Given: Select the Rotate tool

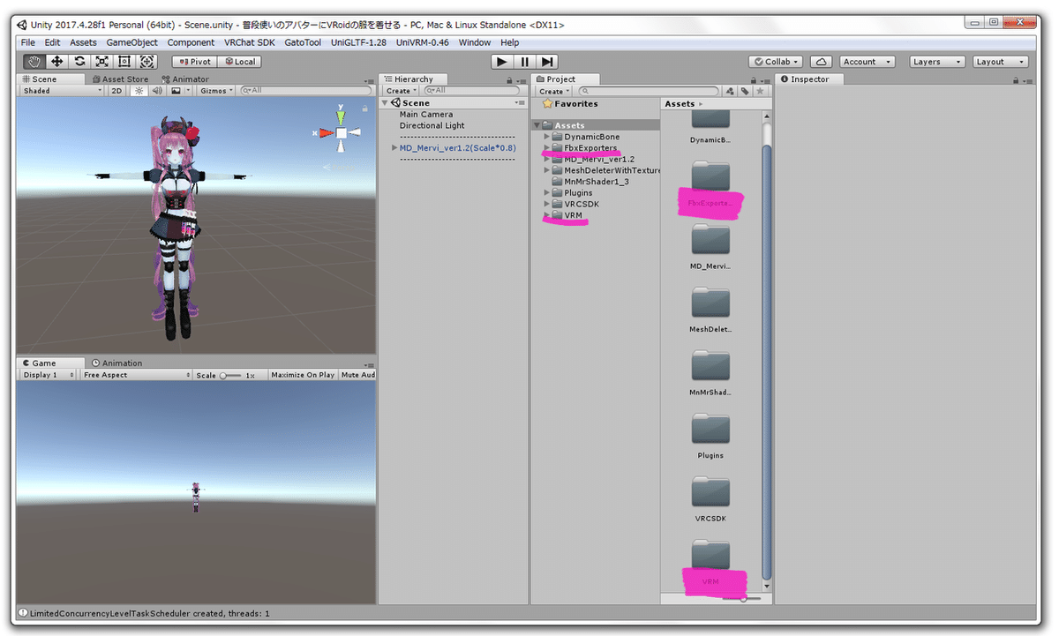Looking at the screenshot, I should [79, 61].
